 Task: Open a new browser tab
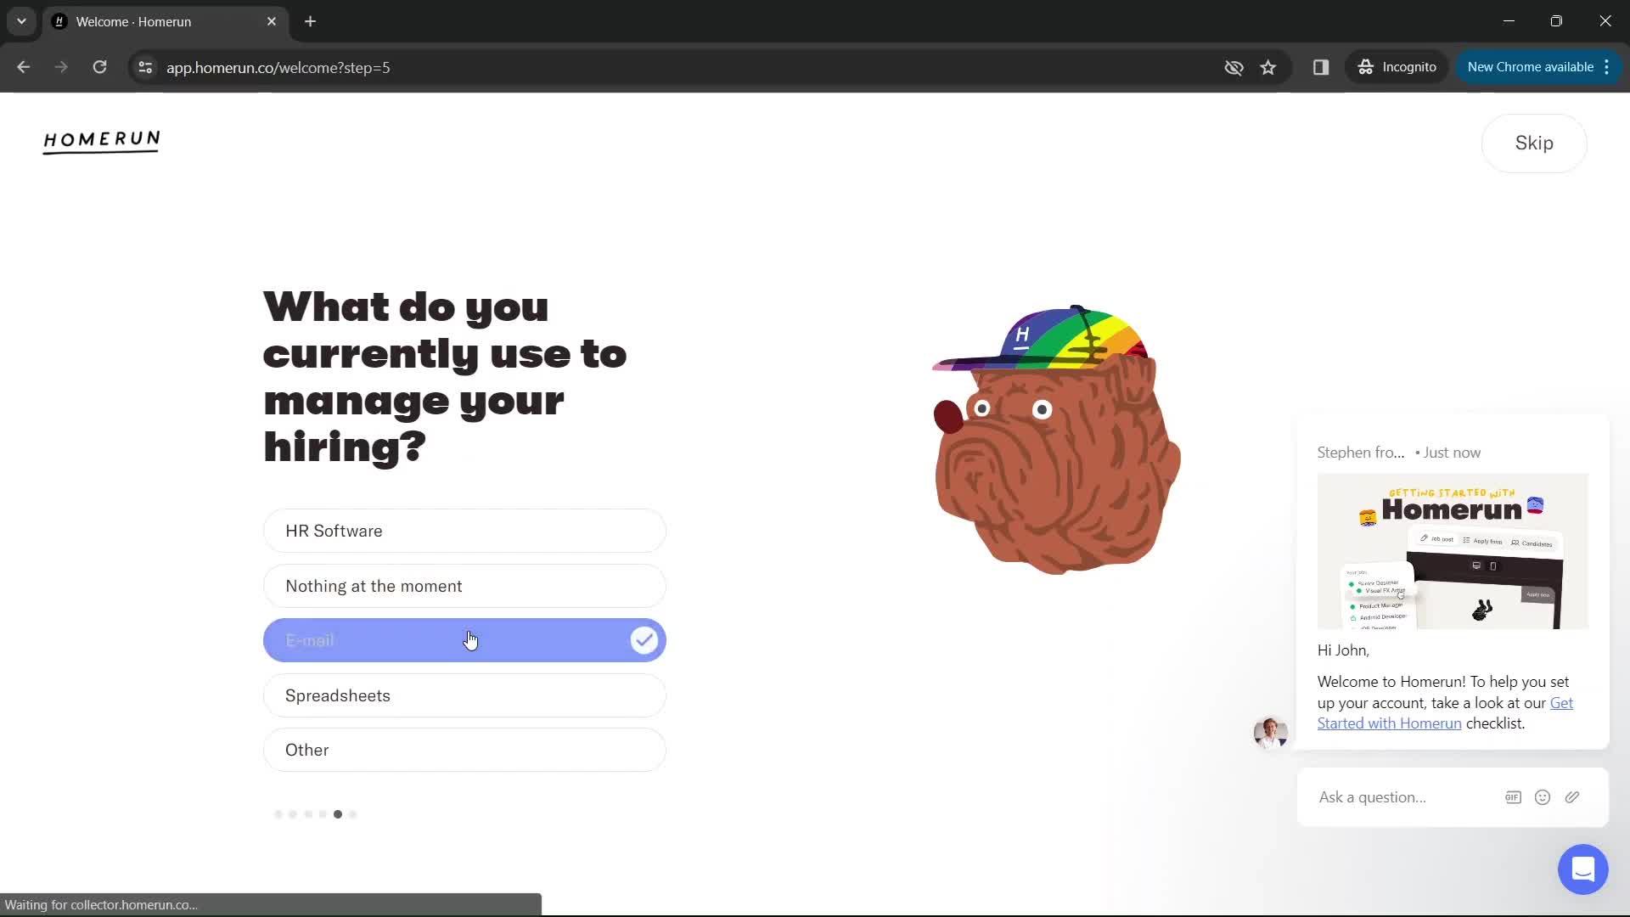(311, 21)
